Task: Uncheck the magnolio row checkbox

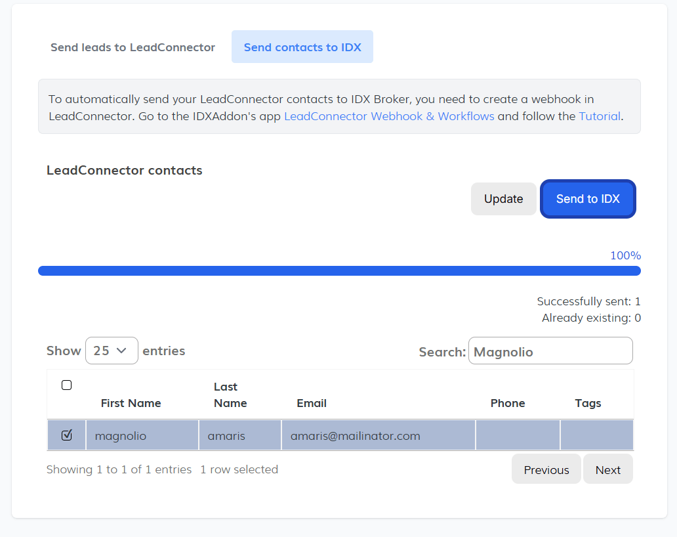Action: coord(66,435)
